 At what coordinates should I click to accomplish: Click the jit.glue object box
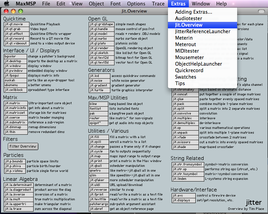coord(185,99)
